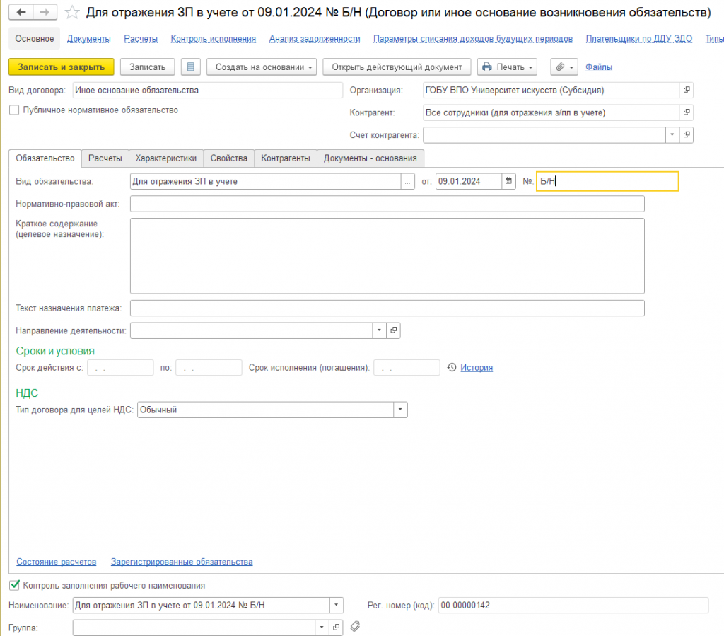Switch to the Свойства tab
This screenshot has height=636, width=724.
[x=229, y=158]
